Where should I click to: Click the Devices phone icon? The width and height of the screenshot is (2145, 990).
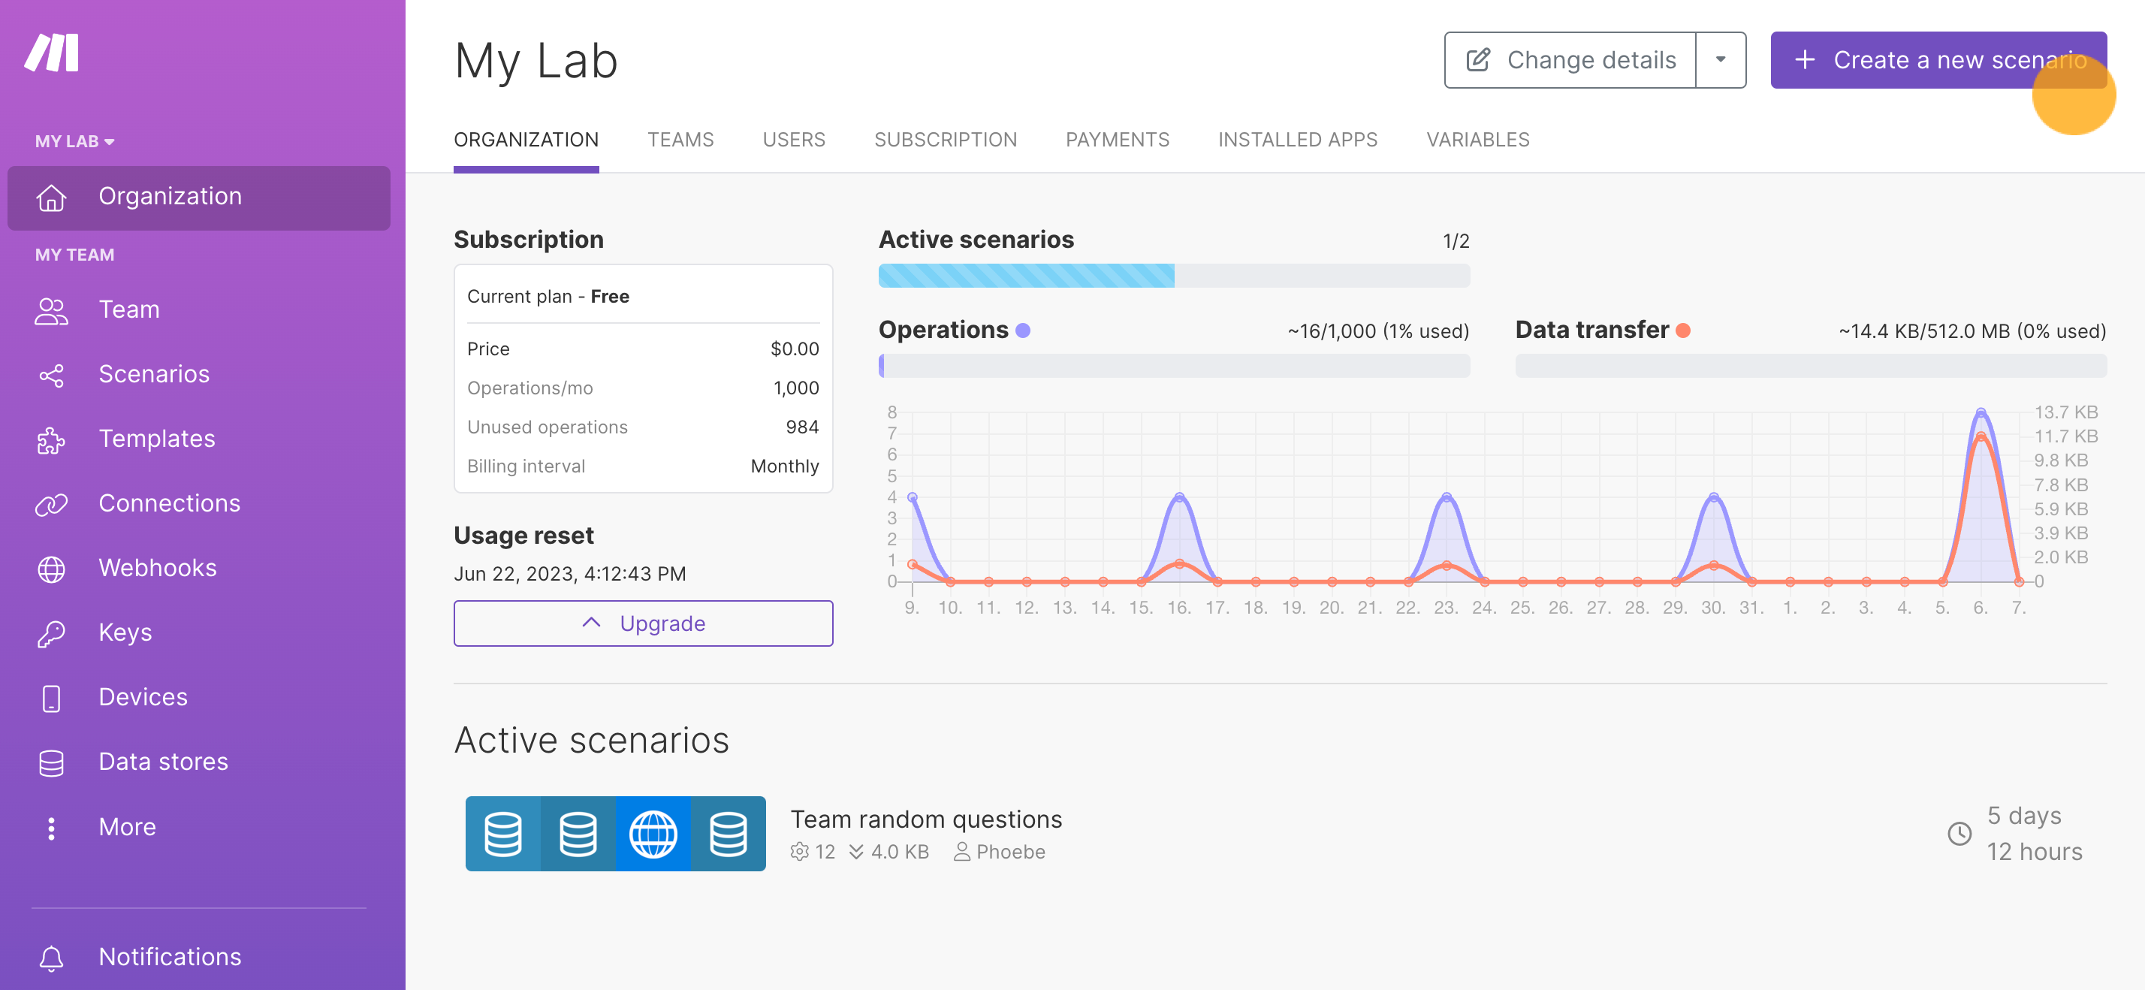coord(52,698)
